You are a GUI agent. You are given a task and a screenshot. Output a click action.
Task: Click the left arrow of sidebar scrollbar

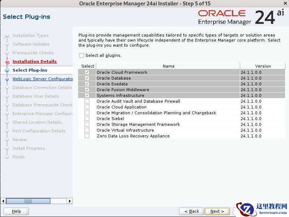click(3, 201)
